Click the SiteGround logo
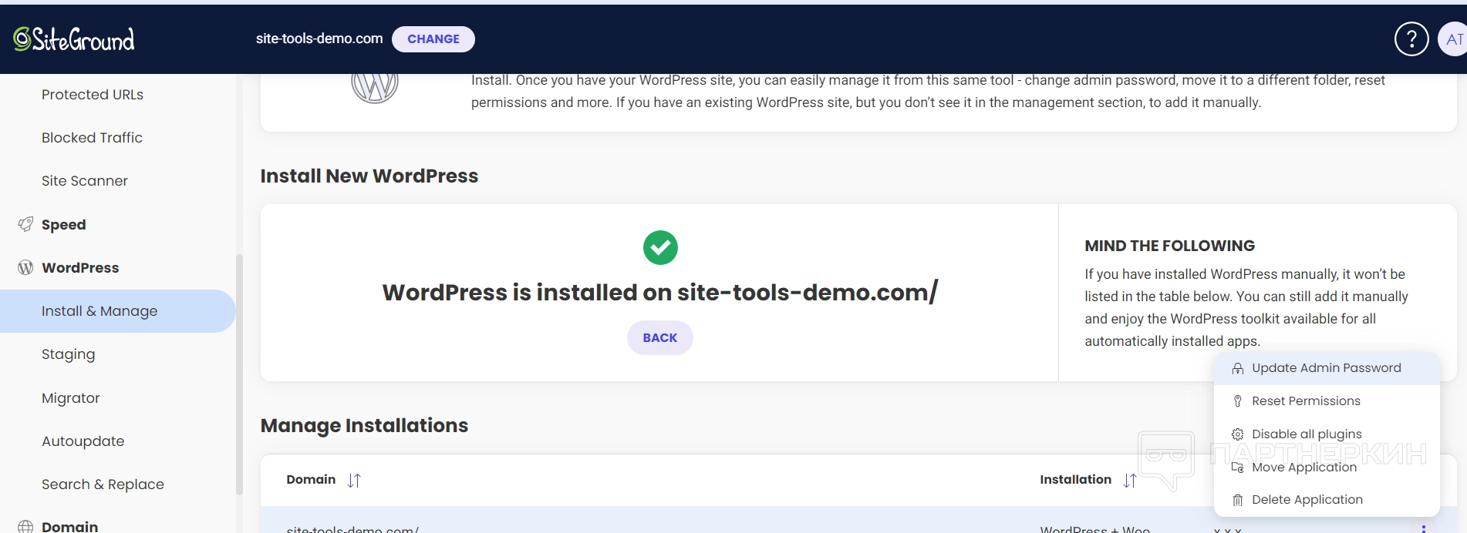This screenshot has width=1467, height=533. click(x=74, y=39)
